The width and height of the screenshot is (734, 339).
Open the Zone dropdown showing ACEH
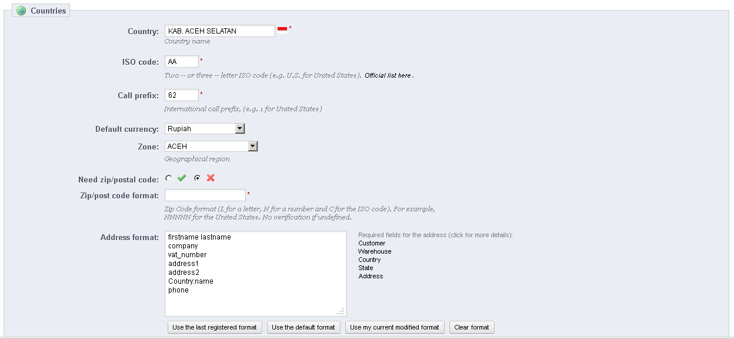211,146
